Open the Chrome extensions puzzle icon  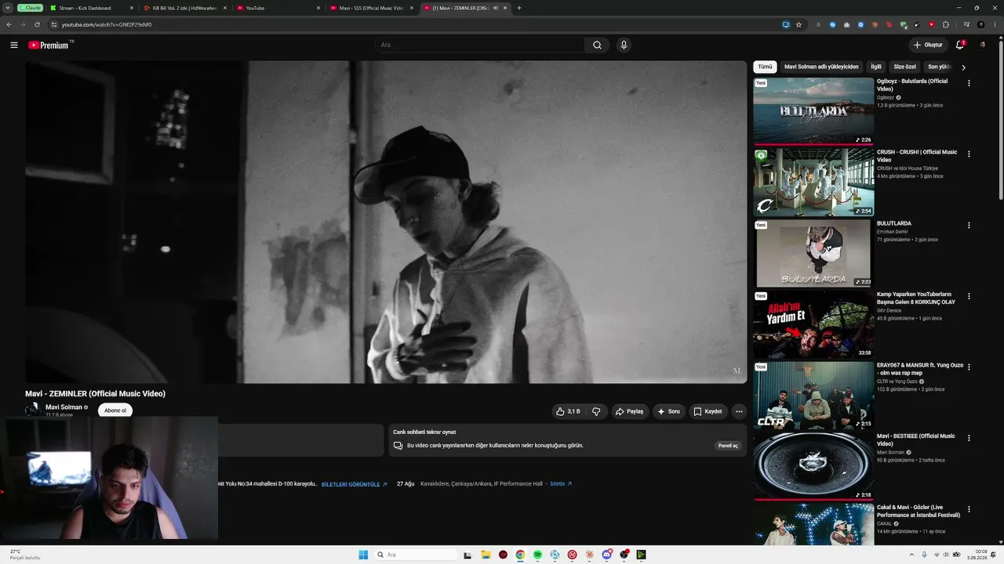(946, 24)
